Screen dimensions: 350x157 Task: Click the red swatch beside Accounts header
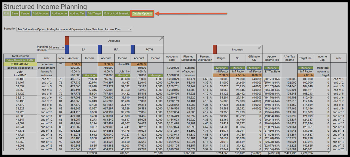click(67, 41)
